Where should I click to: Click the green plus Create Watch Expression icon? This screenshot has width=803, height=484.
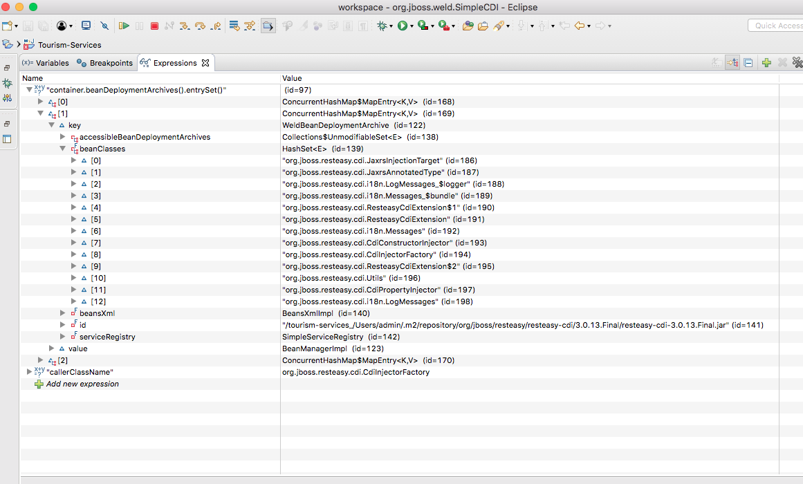coord(766,63)
